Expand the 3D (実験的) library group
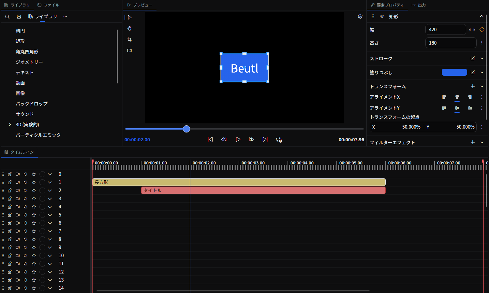Screen dimensions: 489x293 click(x=10, y=124)
